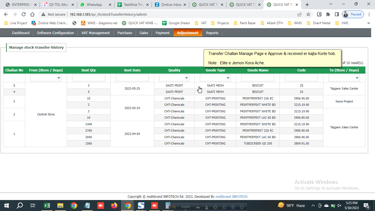
Task: Open the WMS - diagrams.net bookmark
Action: [x=99, y=23]
